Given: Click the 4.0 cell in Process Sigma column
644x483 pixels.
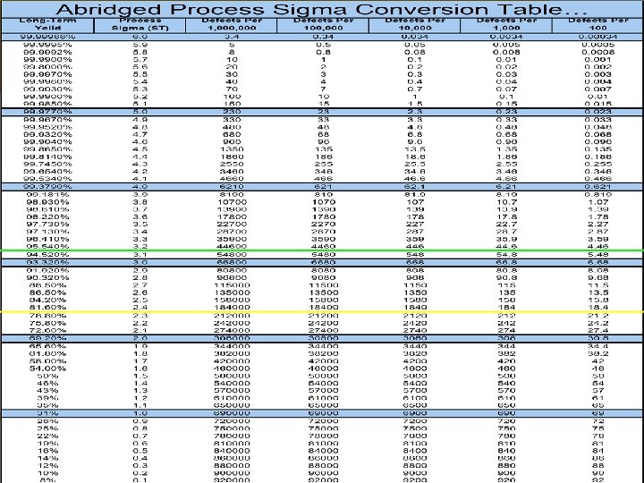Looking at the screenshot, I should pyautogui.click(x=140, y=186).
